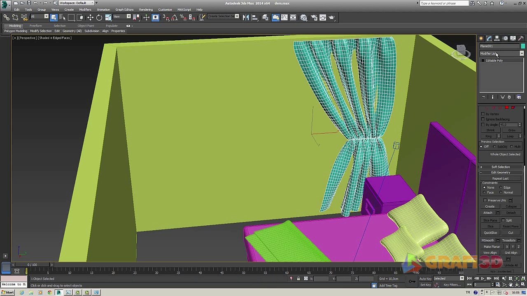The height and width of the screenshot is (296, 527).
Task: Activate Select and Scale tool
Action: 108,17
